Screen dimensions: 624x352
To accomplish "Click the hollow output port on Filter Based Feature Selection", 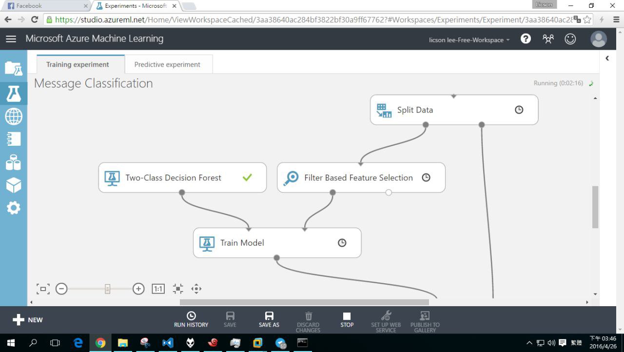I will (389, 193).
